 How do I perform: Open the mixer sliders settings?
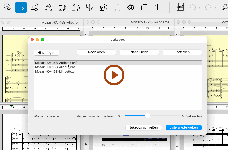click(35, 8)
